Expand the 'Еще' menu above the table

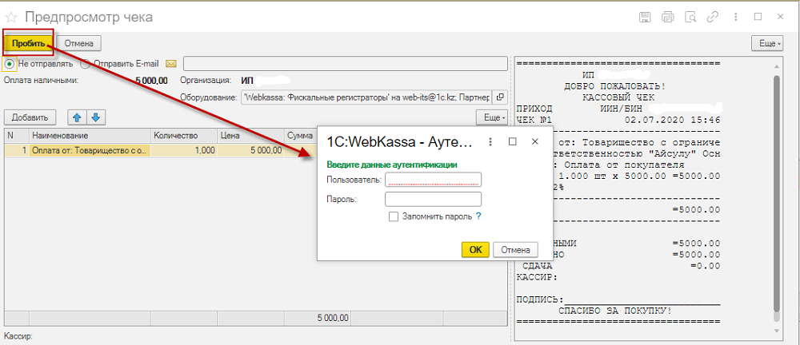492,117
